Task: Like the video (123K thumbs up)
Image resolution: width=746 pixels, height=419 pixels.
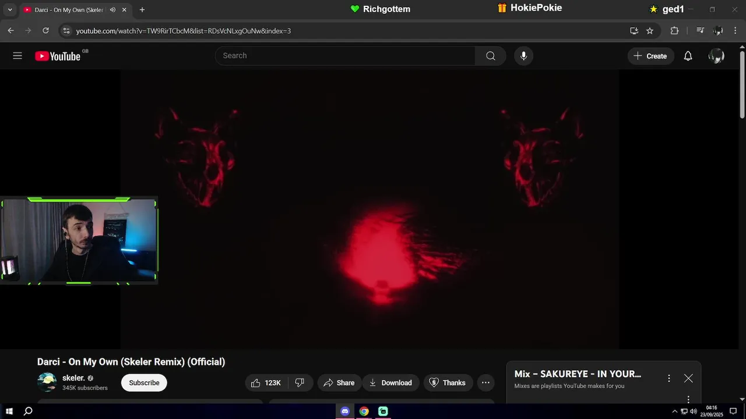Action: point(266,382)
